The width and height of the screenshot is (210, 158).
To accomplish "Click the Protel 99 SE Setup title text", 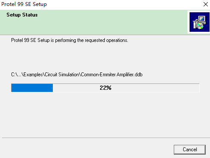I will tap(24, 4).
